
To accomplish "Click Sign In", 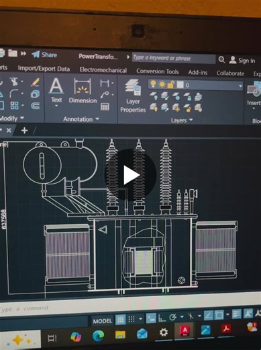I will [242, 60].
